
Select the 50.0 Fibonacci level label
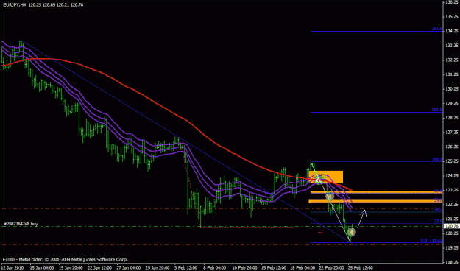tap(438, 200)
